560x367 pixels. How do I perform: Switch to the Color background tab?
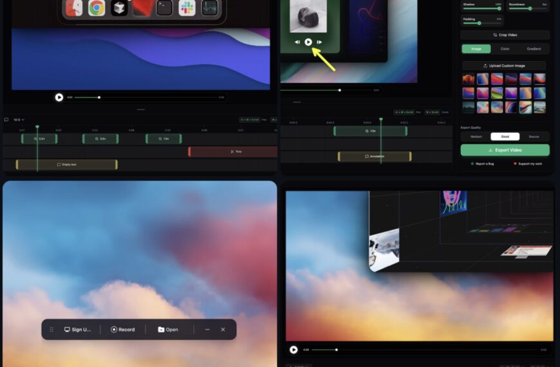pos(505,49)
